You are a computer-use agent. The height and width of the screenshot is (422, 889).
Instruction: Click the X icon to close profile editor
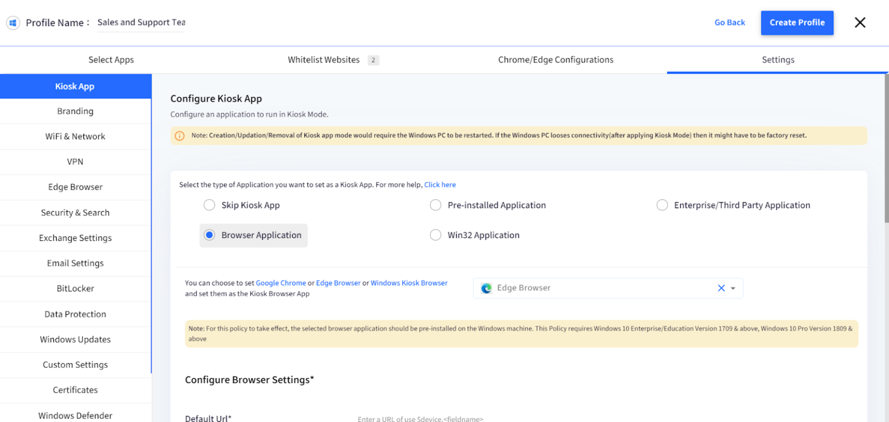click(860, 23)
